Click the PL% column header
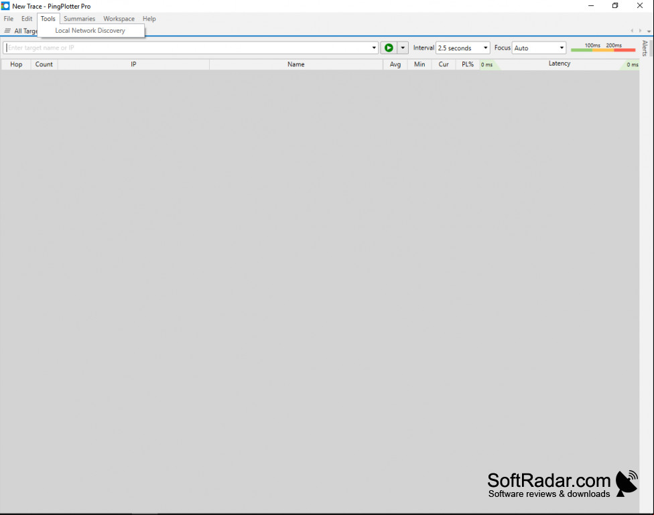This screenshot has width=654, height=515. (468, 64)
